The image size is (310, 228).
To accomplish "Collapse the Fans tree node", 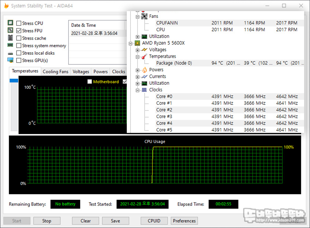I will tap(137, 17).
